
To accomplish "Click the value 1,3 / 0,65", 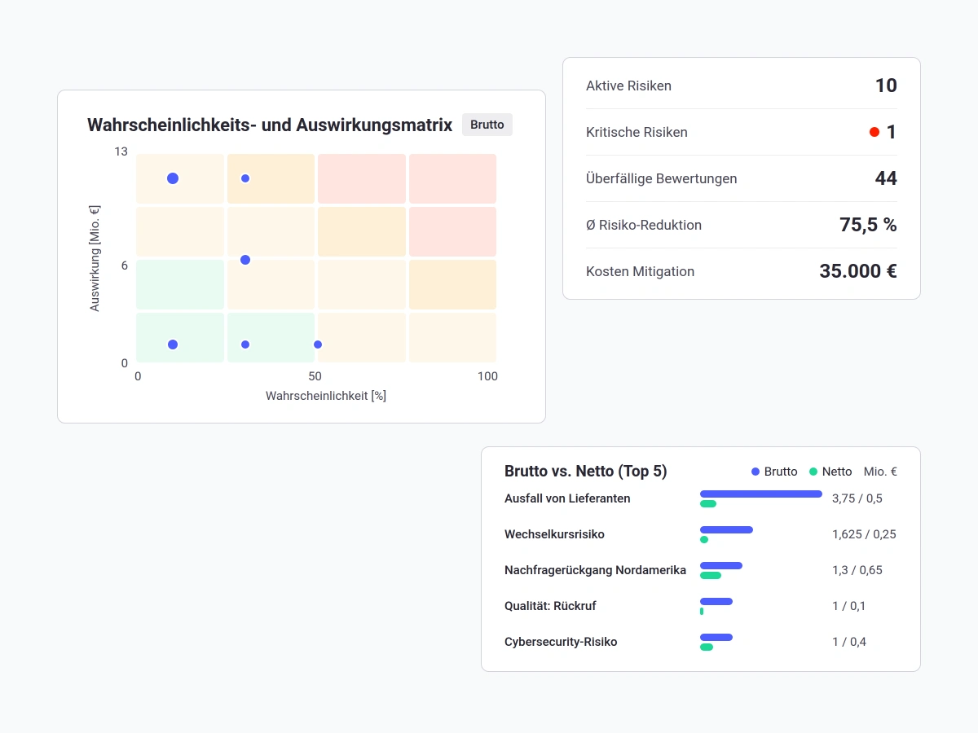I will pyautogui.click(x=857, y=570).
